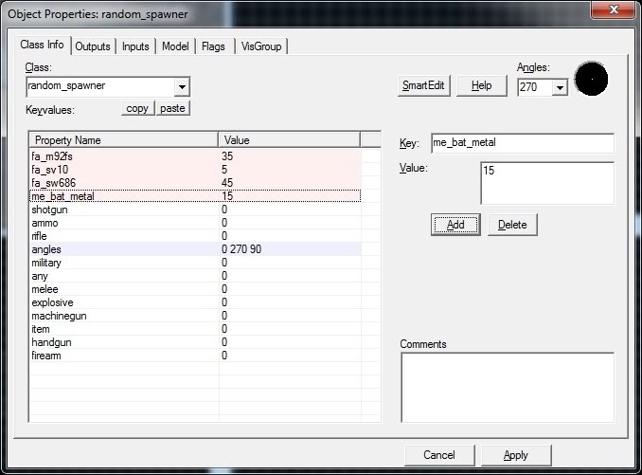Go to the Model tab
The image size is (642, 475).
175,46
